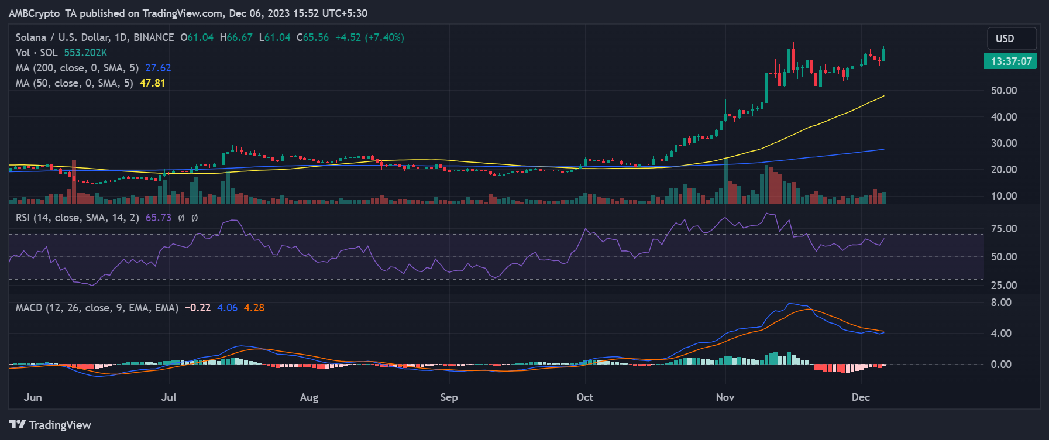Click the Sep label on time axis
The width and height of the screenshot is (1049, 440).
tap(449, 397)
